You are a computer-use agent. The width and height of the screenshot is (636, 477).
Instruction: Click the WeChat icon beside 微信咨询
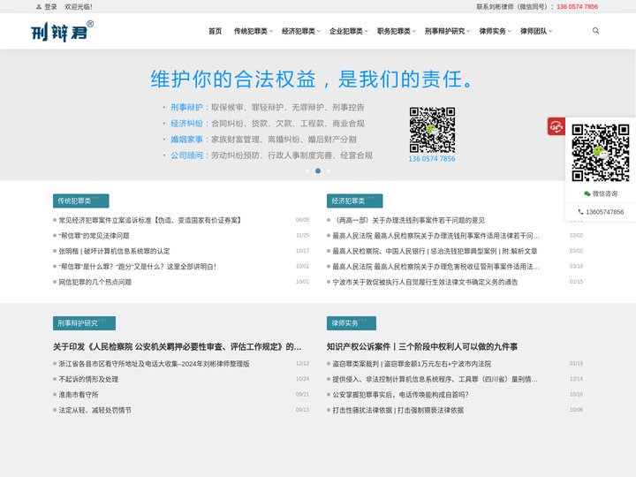coord(587,193)
